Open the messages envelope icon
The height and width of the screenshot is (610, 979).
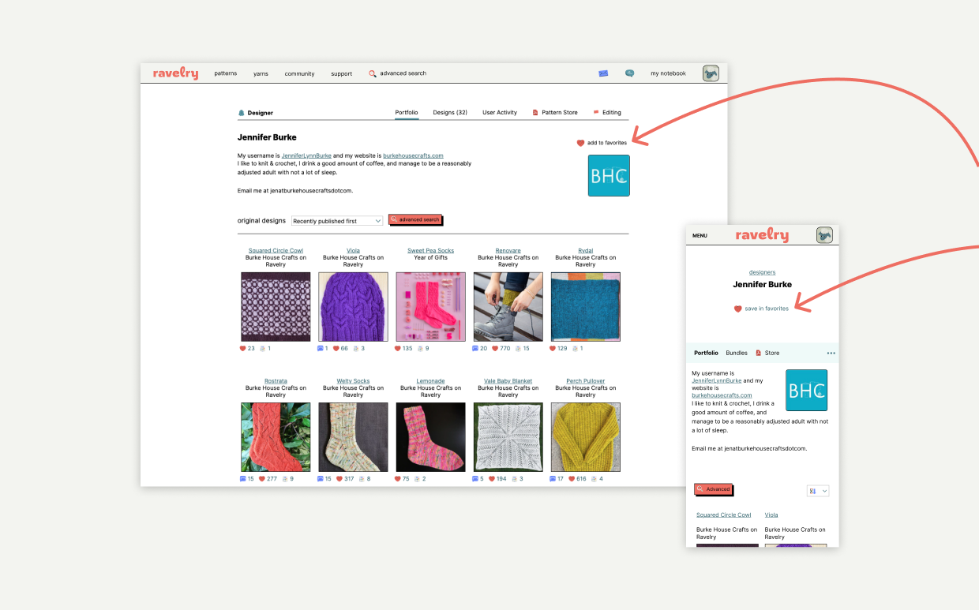[x=603, y=73]
